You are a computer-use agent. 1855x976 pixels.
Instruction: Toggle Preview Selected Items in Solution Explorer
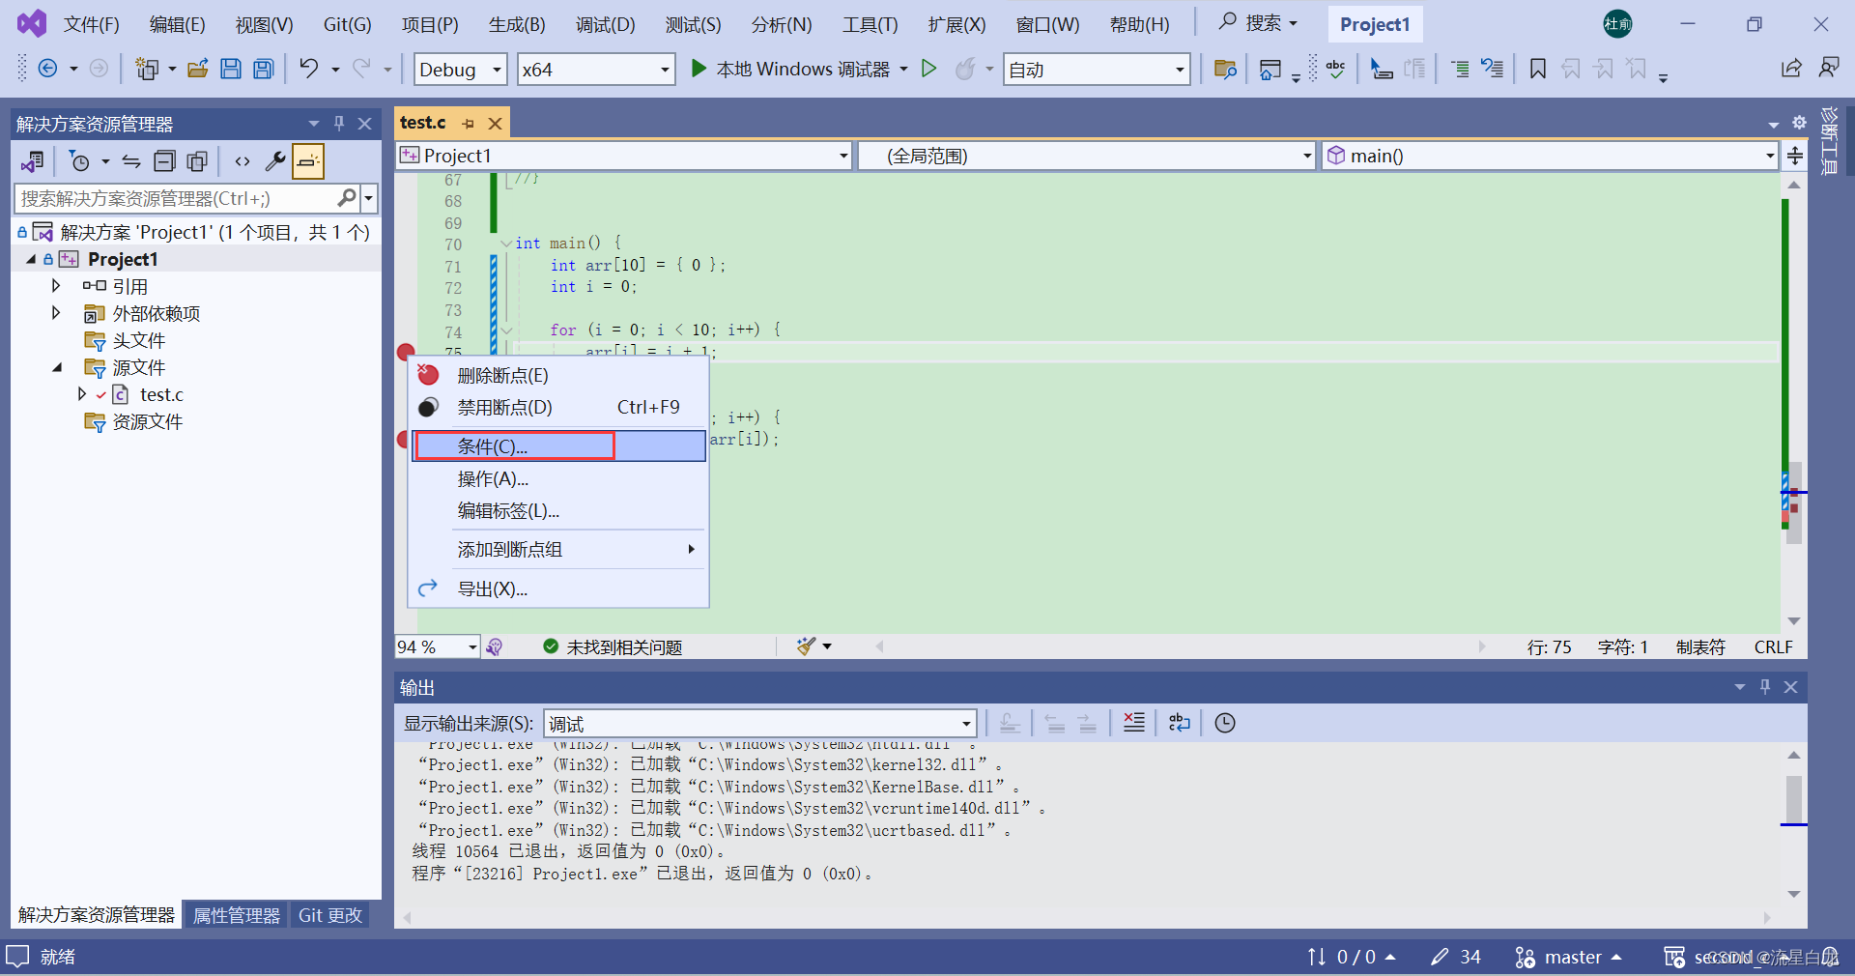(x=308, y=161)
